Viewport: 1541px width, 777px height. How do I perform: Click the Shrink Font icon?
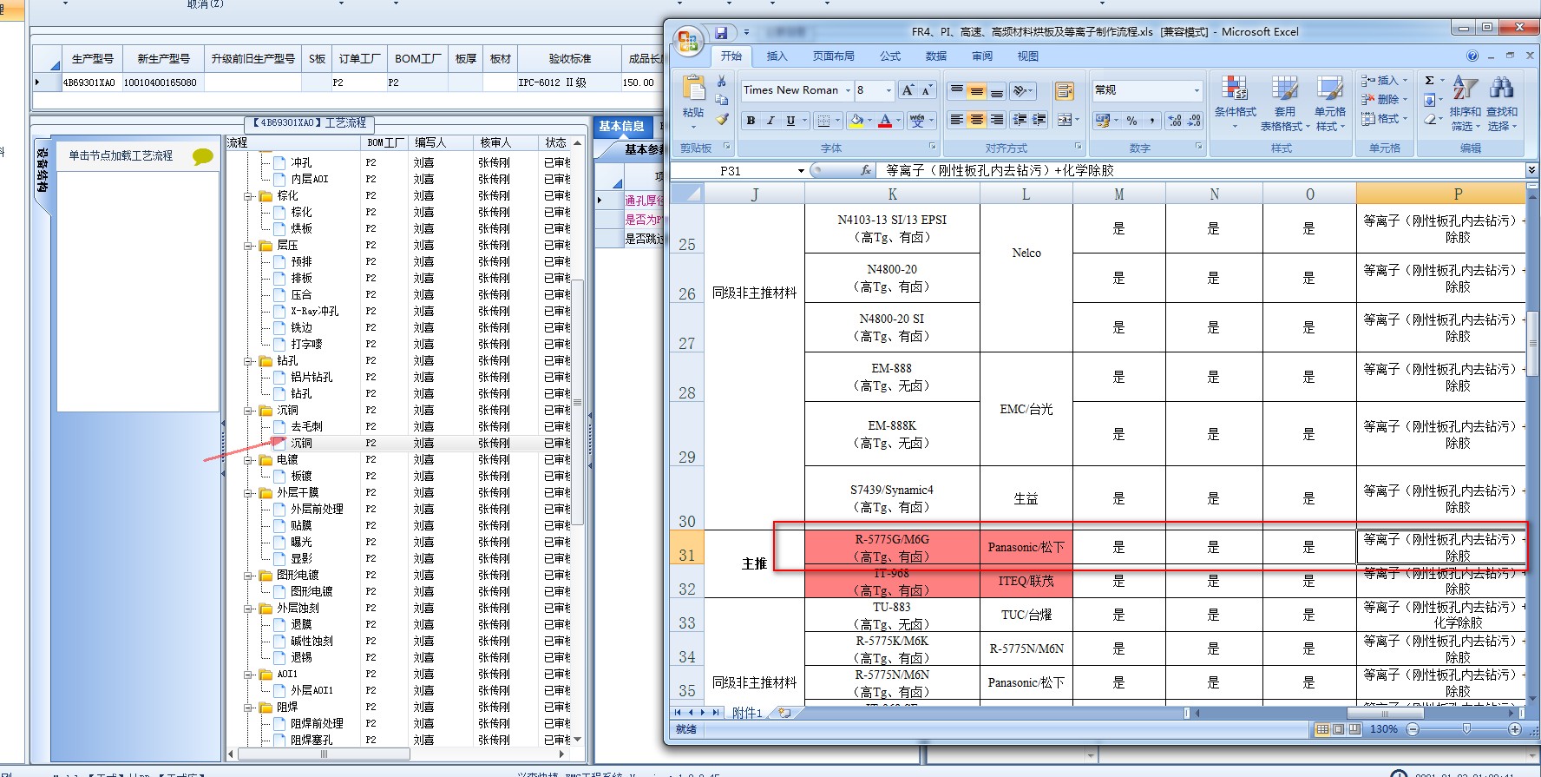[926, 90]
